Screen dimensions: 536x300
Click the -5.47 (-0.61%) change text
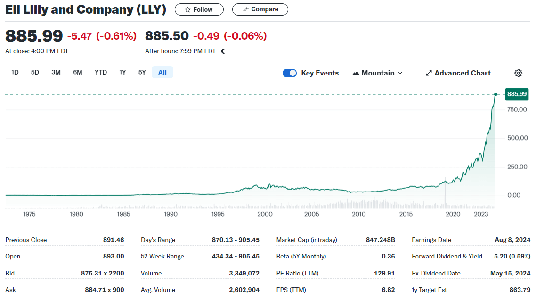point(102,36)
